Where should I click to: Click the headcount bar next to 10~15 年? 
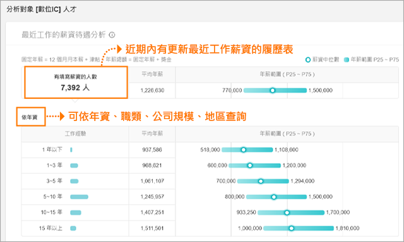tap(76, 212)
